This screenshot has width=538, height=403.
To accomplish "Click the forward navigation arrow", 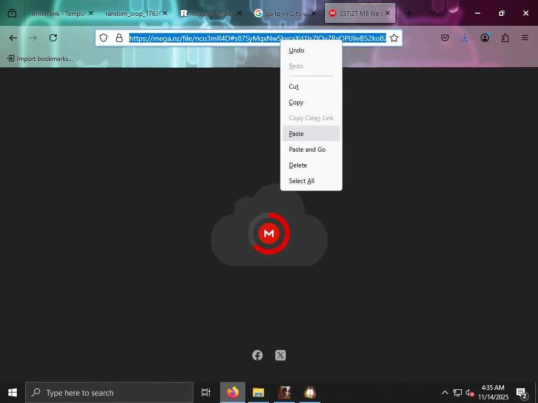I will click(33, 38).
